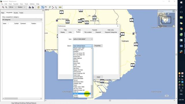
Task: Open the Transfer menu
Action: [16, 4]
